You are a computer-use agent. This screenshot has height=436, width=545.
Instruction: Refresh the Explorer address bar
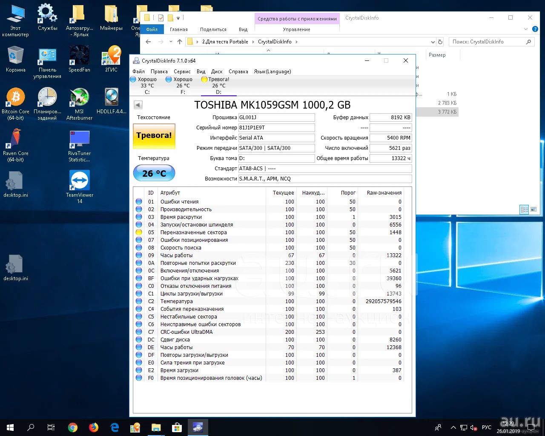440,42
